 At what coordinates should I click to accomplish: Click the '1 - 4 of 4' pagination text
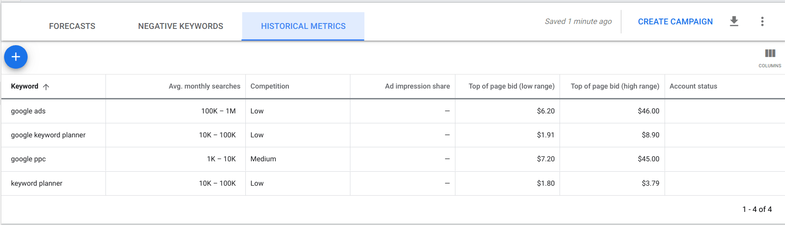click(757, 209)
